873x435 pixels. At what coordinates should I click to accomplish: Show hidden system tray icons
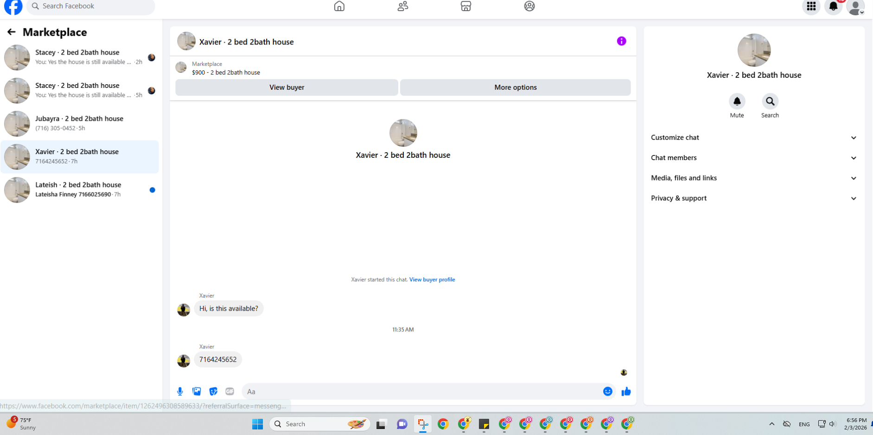[x=772, y=424]
